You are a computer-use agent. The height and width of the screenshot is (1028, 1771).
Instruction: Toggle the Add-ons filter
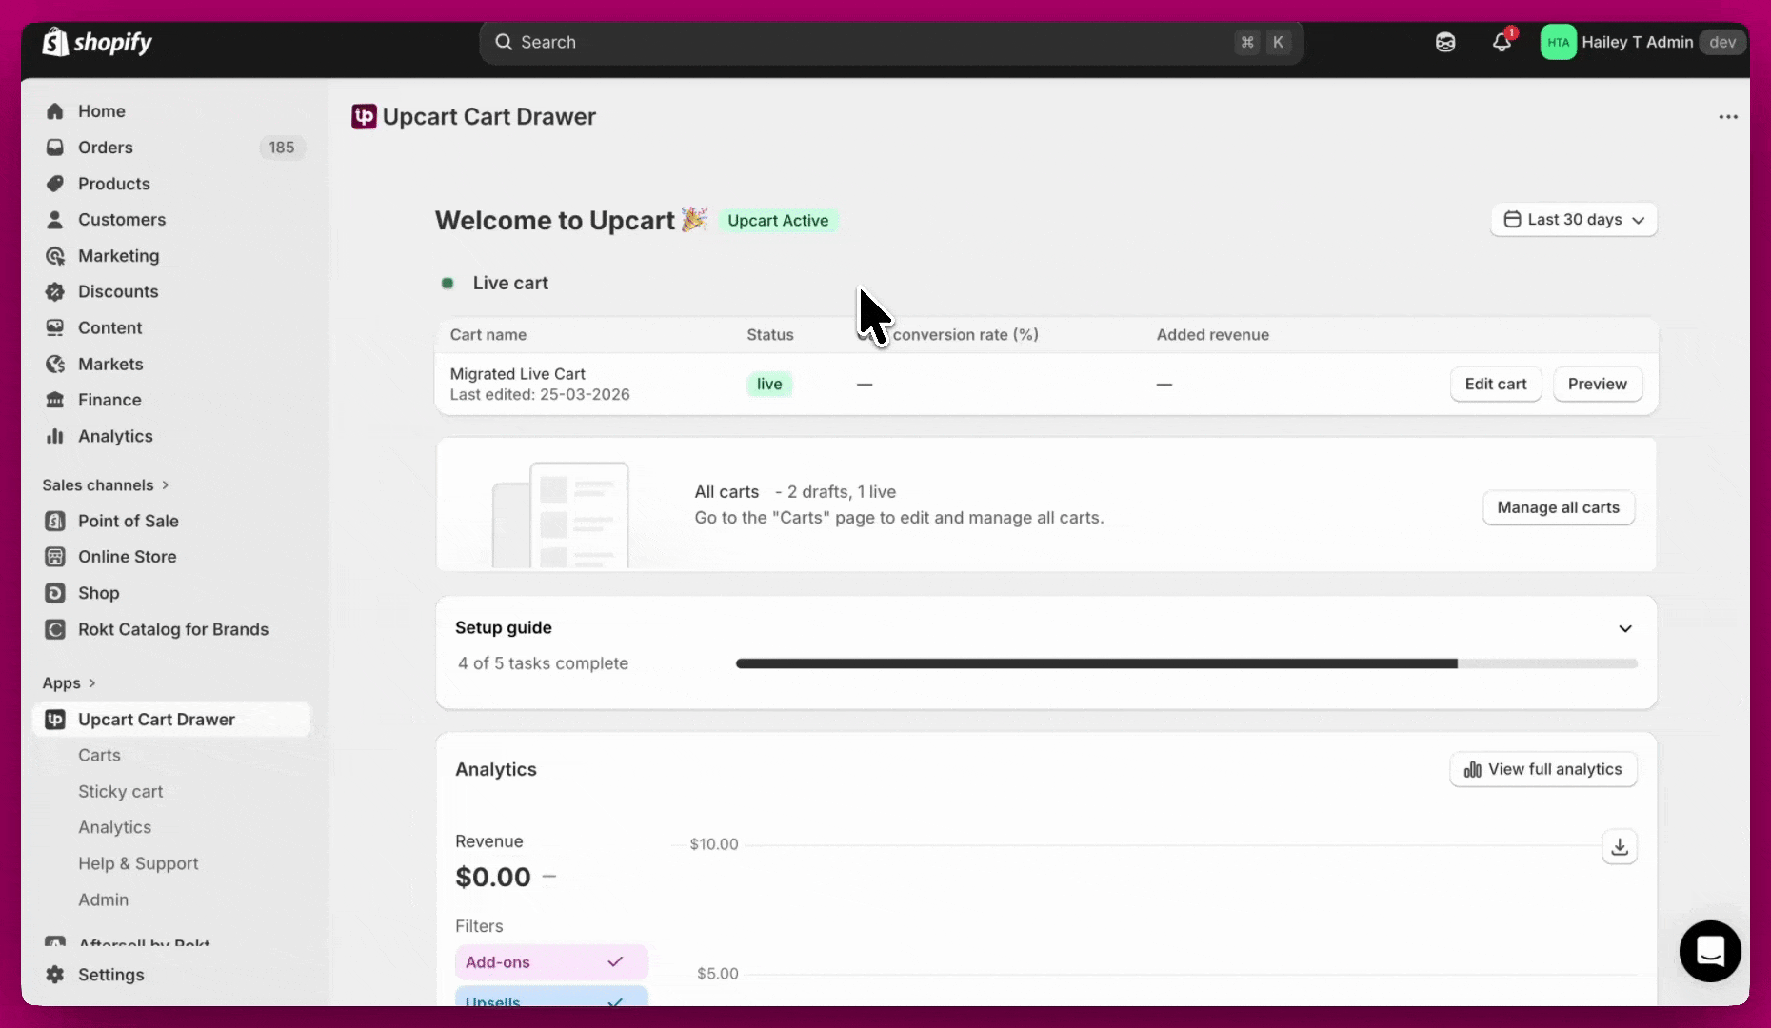pos(551,962)
